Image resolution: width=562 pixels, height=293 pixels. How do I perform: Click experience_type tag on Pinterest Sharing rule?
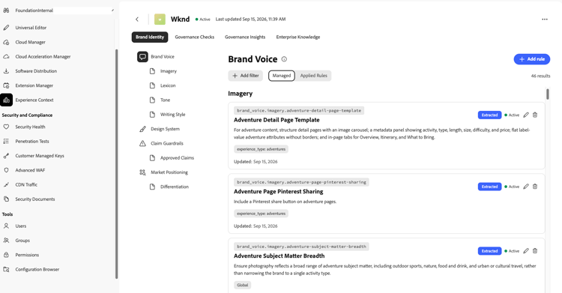point(261,214)
